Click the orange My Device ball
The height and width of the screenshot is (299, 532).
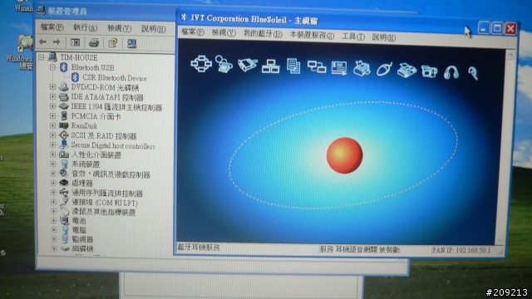pyautogui.click(x=344, y=155)
